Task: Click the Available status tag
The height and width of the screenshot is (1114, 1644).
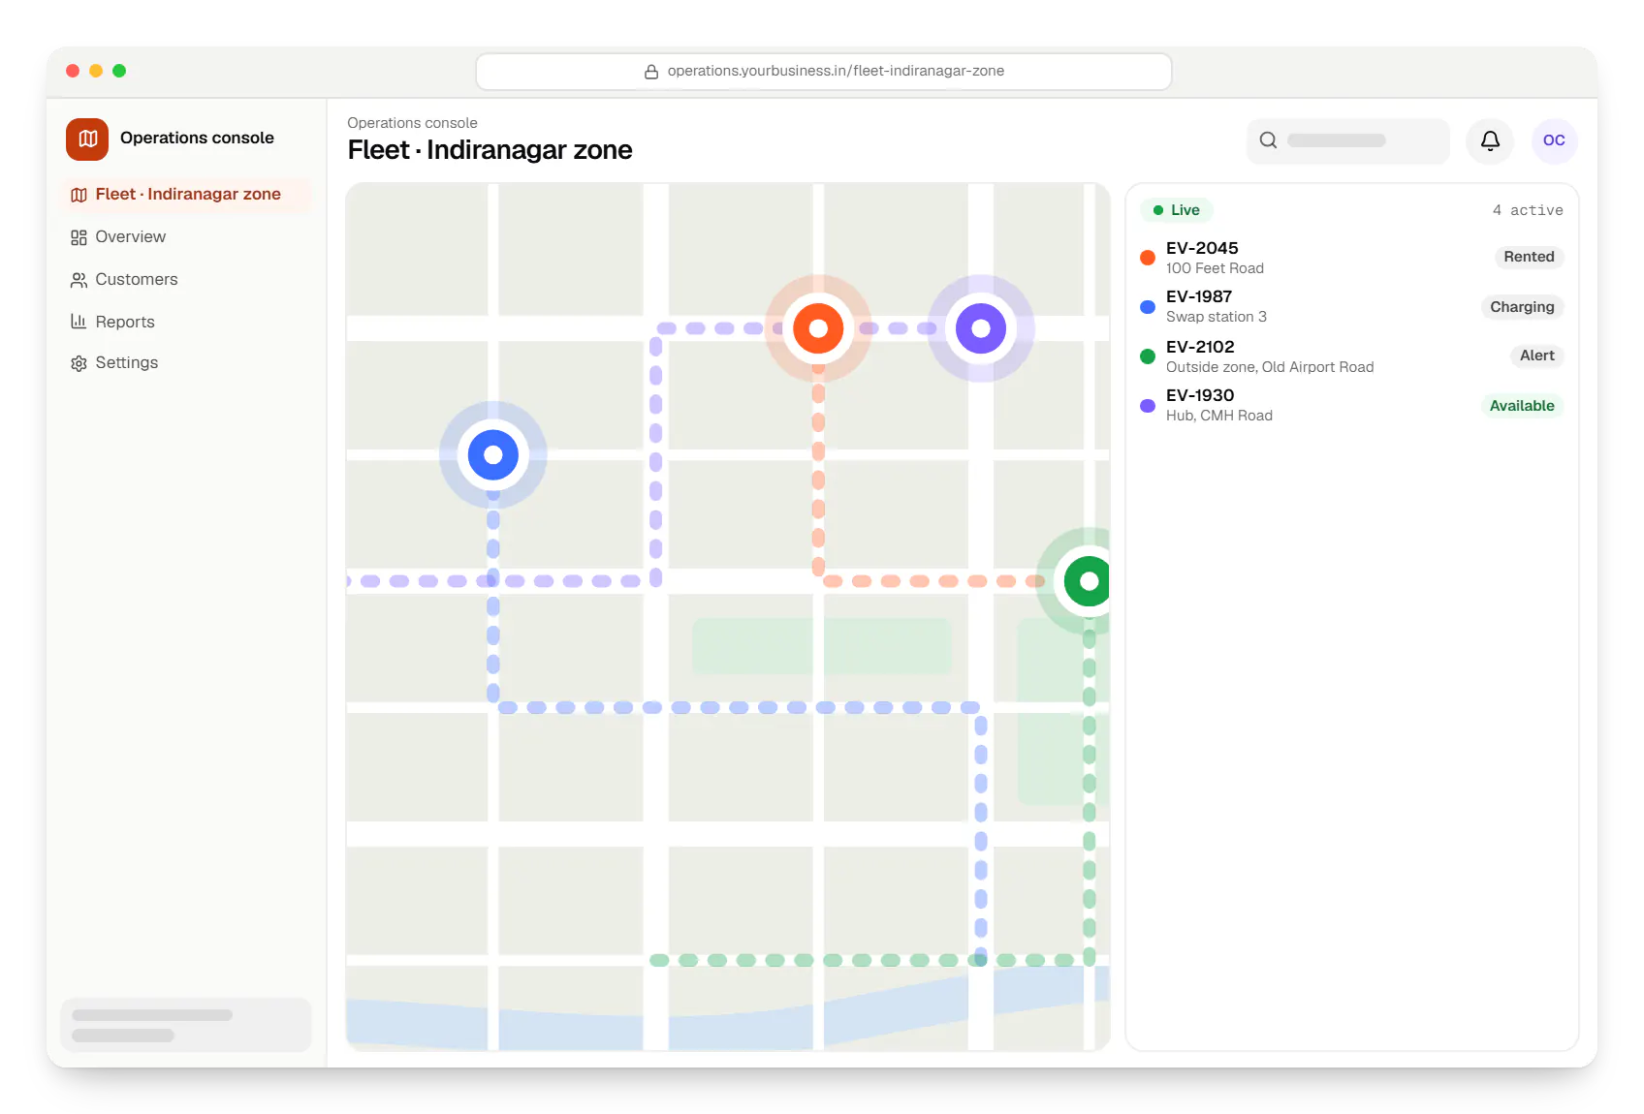Action: tap(1522, 406)
